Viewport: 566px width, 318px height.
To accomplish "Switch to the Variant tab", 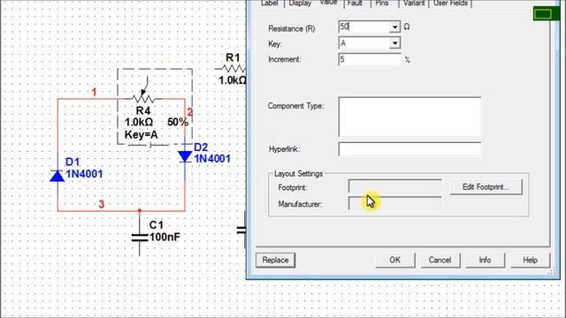I will click(414, 4).
